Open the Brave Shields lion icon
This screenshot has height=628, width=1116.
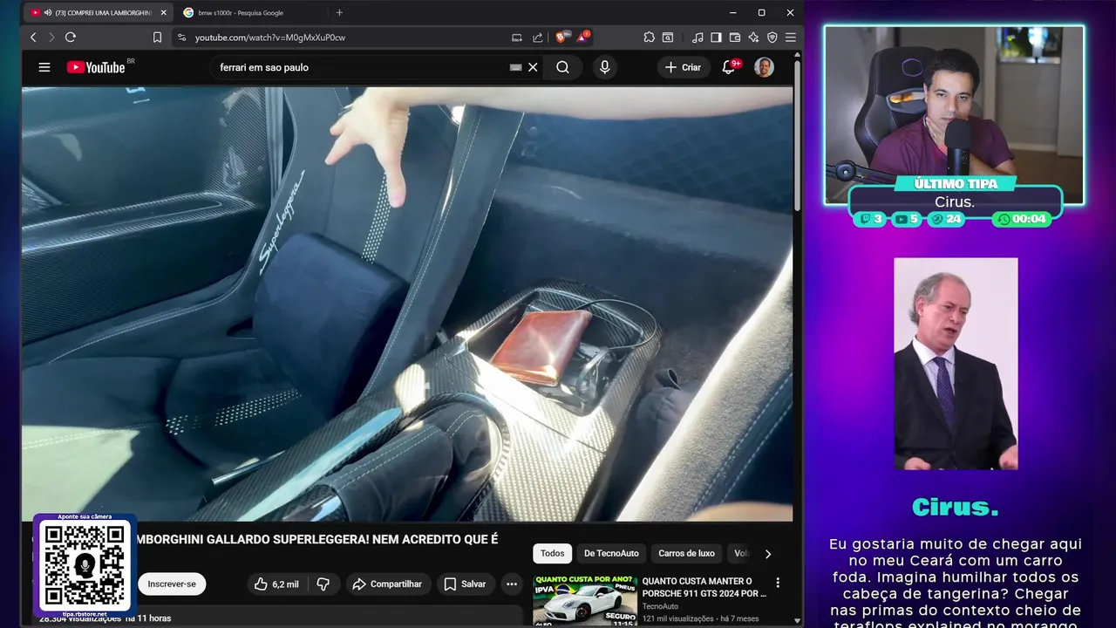(561, 37)
